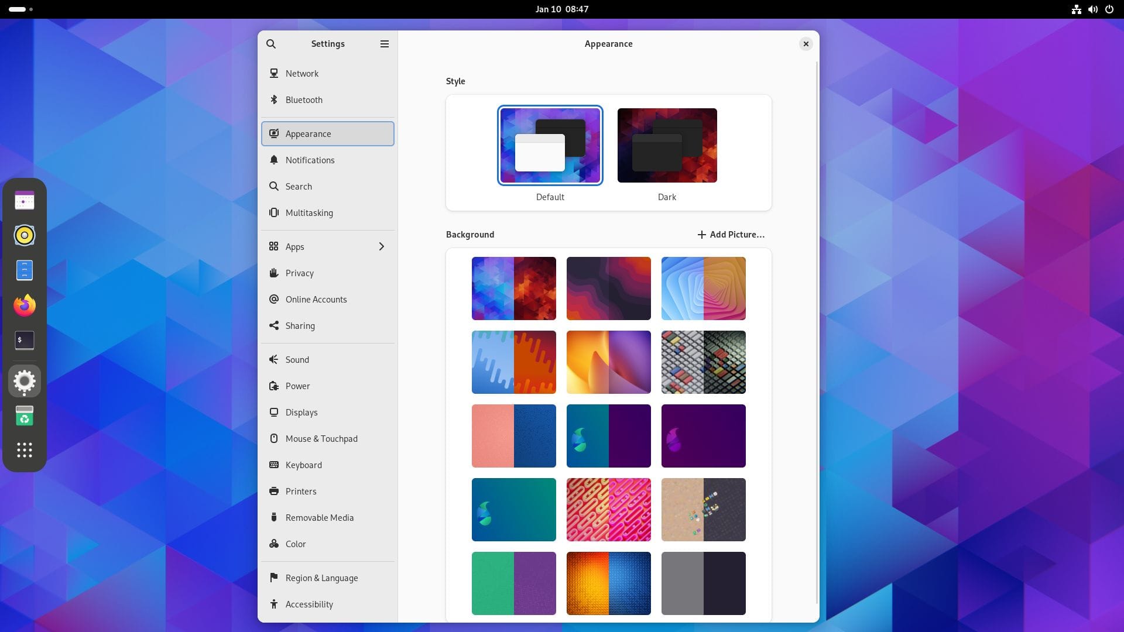Open the system status menu in top bar
Screen dimensions: 1124x632
coord(1092,9)
